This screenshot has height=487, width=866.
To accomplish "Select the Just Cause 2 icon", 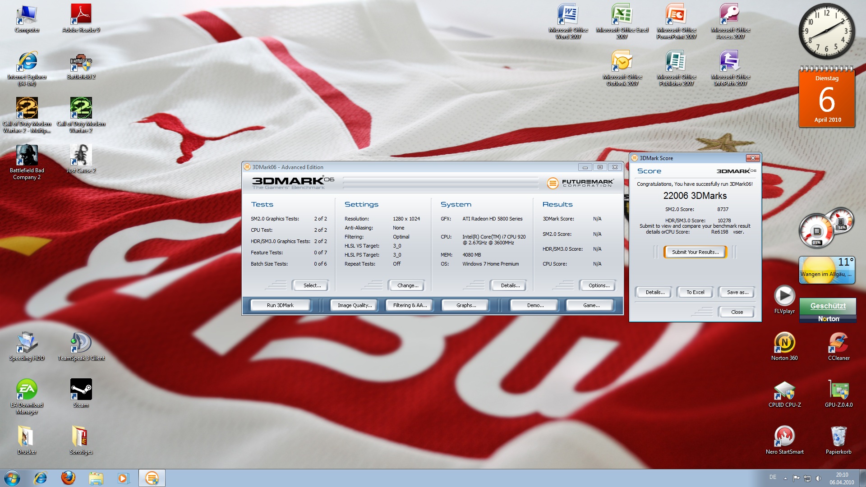I will pyautogui.click(x=81, y=159).
